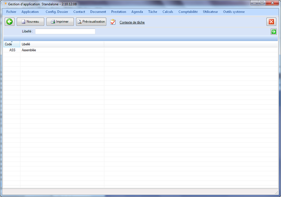This screenshot has width=281, height=197.
Task: Open the Prestation menu
Action: point(119,12)
